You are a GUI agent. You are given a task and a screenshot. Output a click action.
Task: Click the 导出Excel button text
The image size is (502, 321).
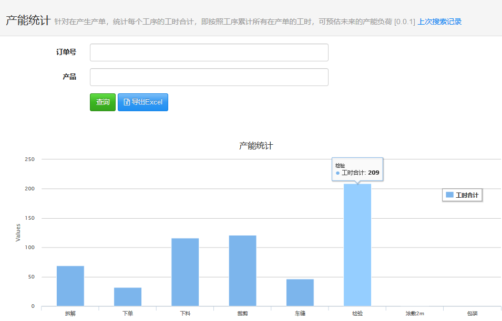[147, 102]
